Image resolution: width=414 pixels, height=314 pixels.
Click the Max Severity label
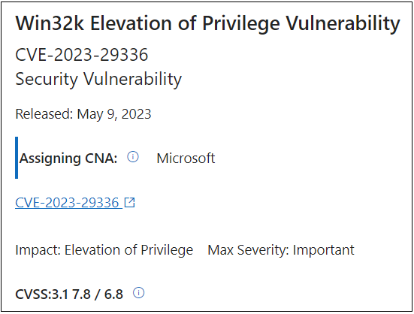point(249,250)
